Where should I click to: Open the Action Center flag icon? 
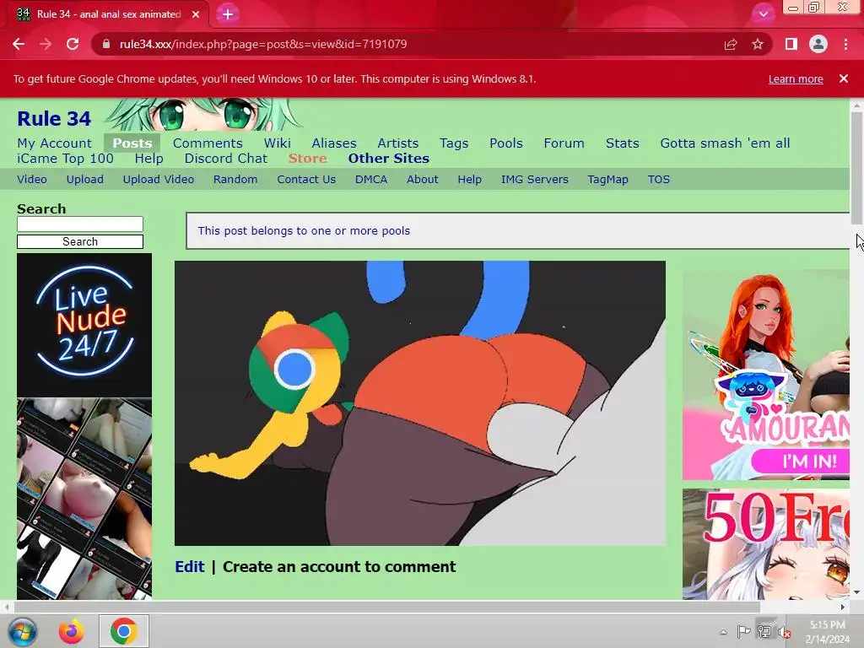point(743,632)
